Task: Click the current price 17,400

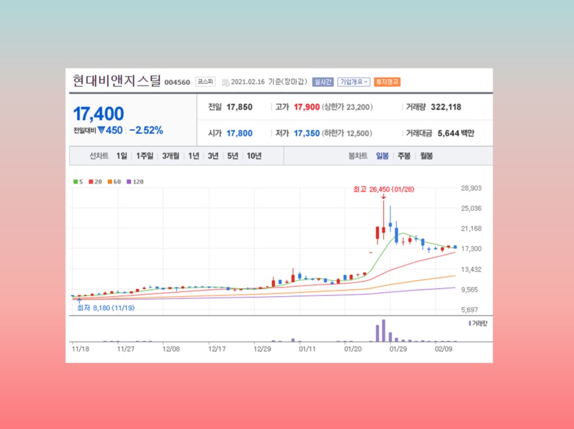Action: click(x=99, y=114)
